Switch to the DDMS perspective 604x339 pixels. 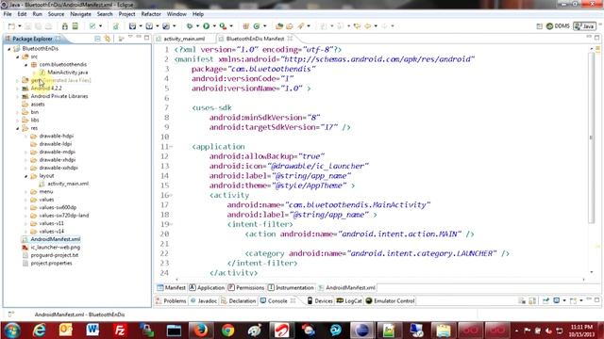(558, 26)
